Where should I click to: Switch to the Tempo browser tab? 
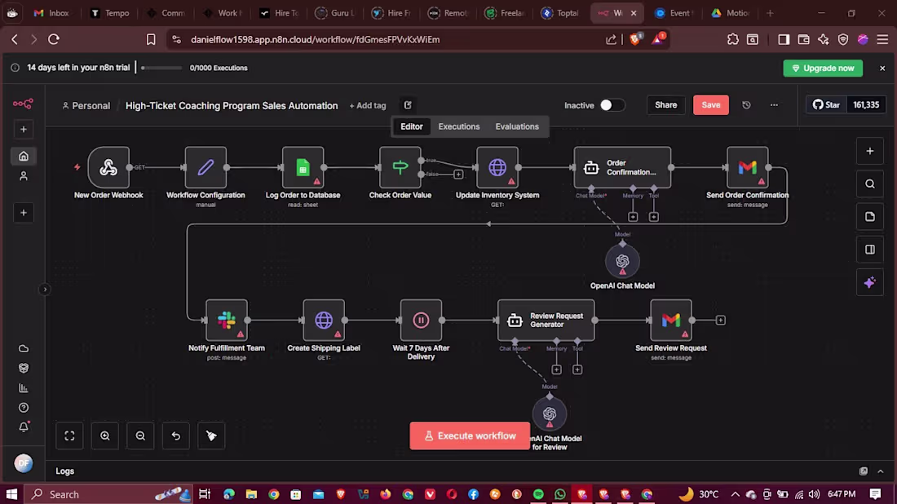110,13
